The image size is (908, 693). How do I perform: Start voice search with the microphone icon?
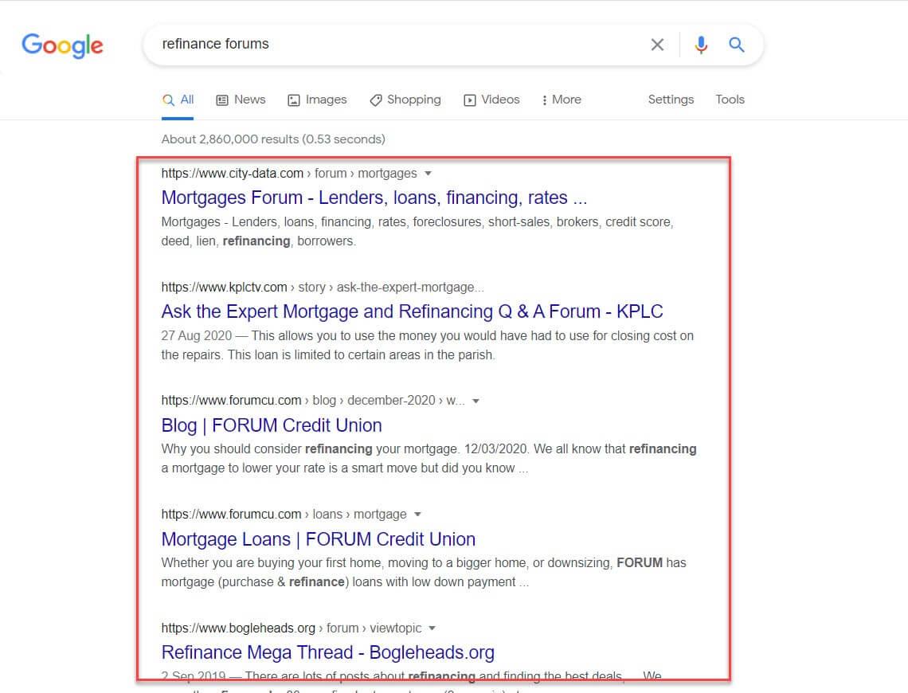coord(701,45)
